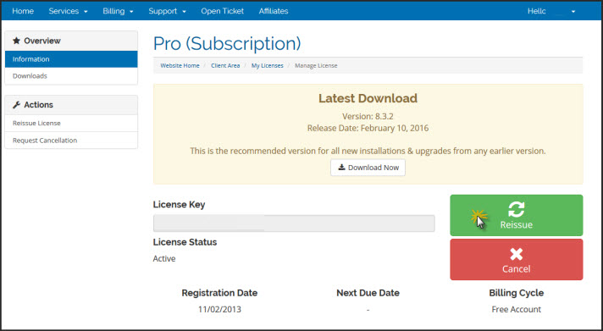Click the Next Due Date label
Viewport: 603px width, 331px height.
click(368, 293)
